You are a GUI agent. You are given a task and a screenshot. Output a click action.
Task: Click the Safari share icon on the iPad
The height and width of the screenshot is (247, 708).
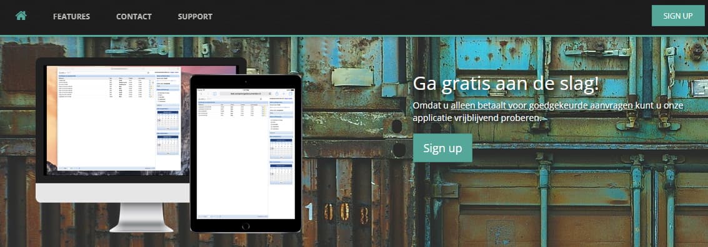[277, 94]
